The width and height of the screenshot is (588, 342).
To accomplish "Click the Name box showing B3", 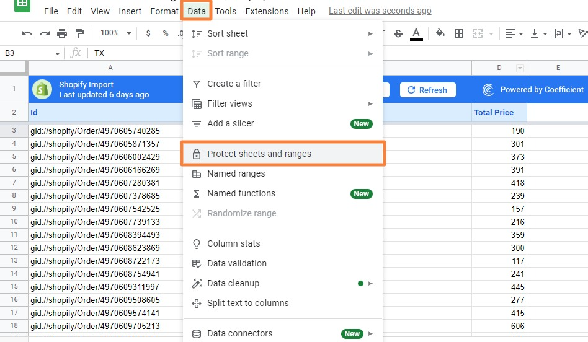I will click(31, 53).
